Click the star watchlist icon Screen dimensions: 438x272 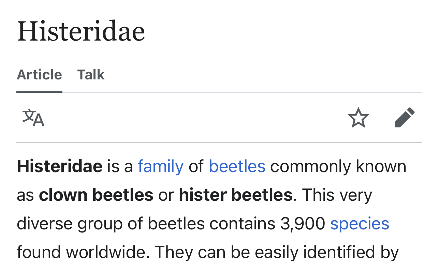pyautogui.click(x=358, y=118)
